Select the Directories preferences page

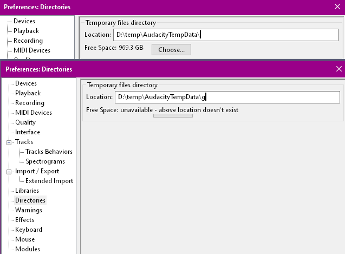click(30, 200)
